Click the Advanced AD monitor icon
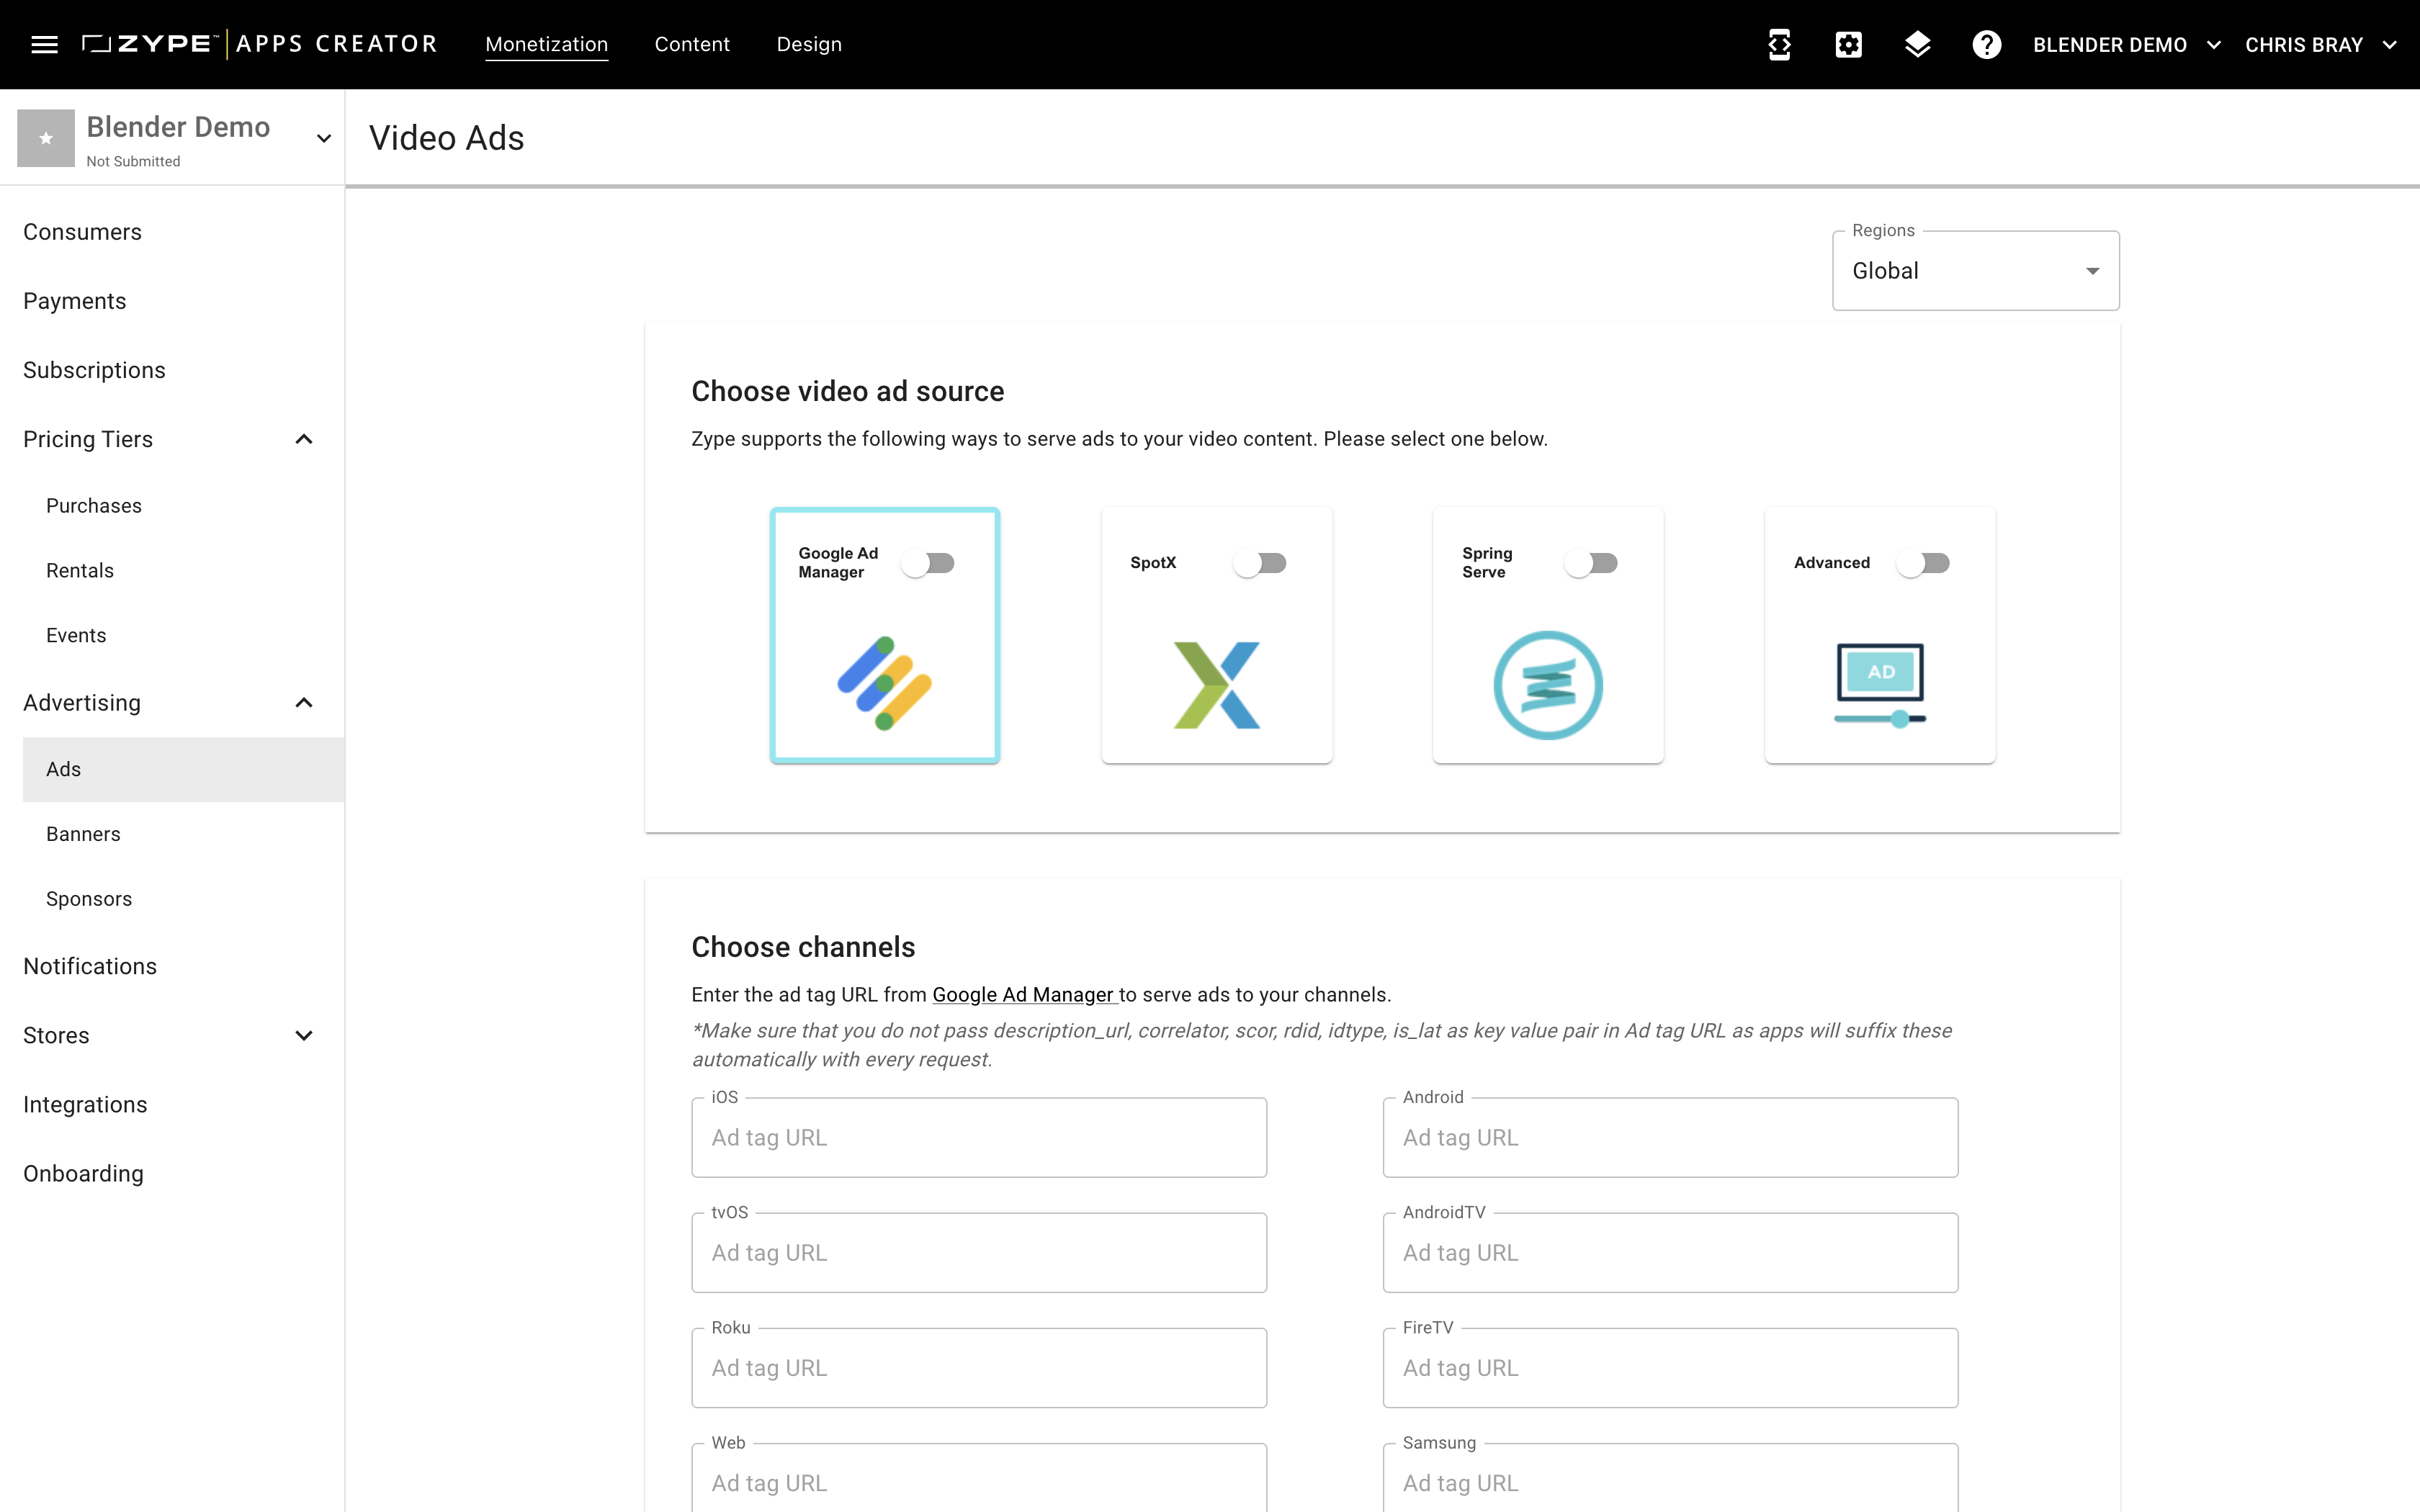This screenshot has width=2420, height=1512. 1879,685
